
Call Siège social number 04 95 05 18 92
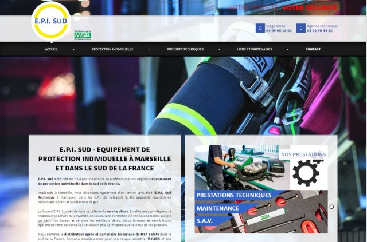pos(279,30)
